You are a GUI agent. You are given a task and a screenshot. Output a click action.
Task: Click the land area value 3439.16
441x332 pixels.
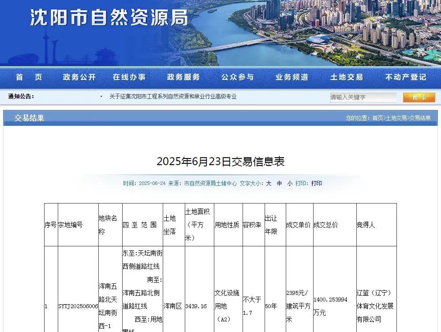(x=196, y=306)
